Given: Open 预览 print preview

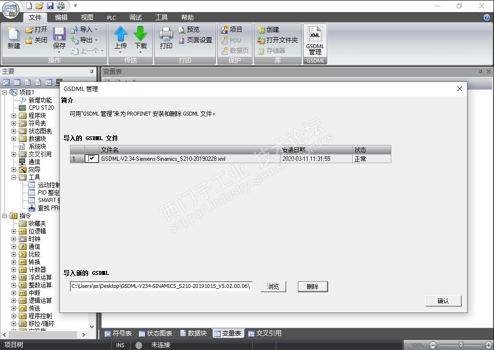Looking at the screenshot, I should [x=189, y=29].
